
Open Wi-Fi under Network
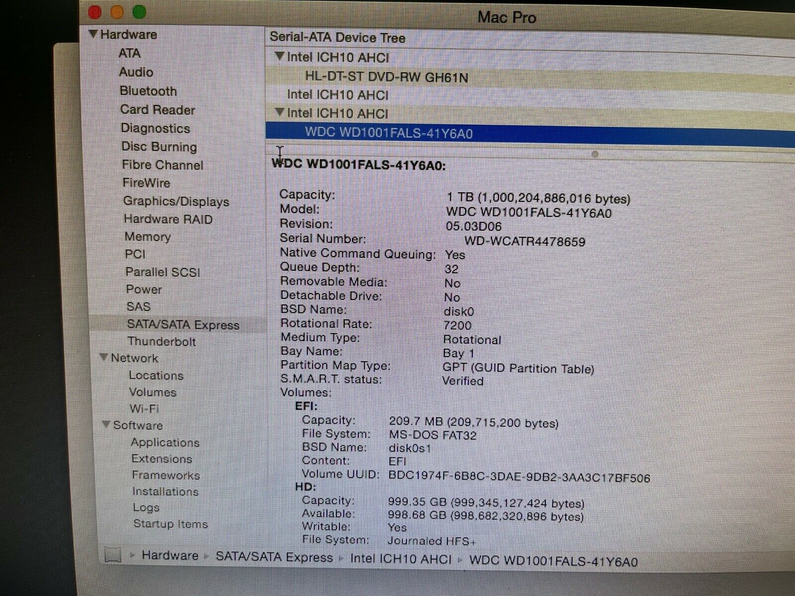point(144,409)
